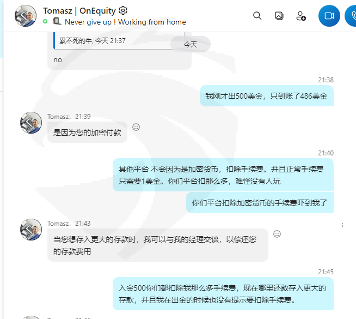Add a person to the conversation
This screenshot has height=319, width=356.
click(x=301, y=16)
